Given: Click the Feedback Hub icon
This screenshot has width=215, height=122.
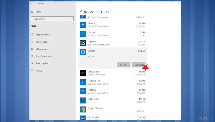Looking at the screenshot, I should pos(83,82).
